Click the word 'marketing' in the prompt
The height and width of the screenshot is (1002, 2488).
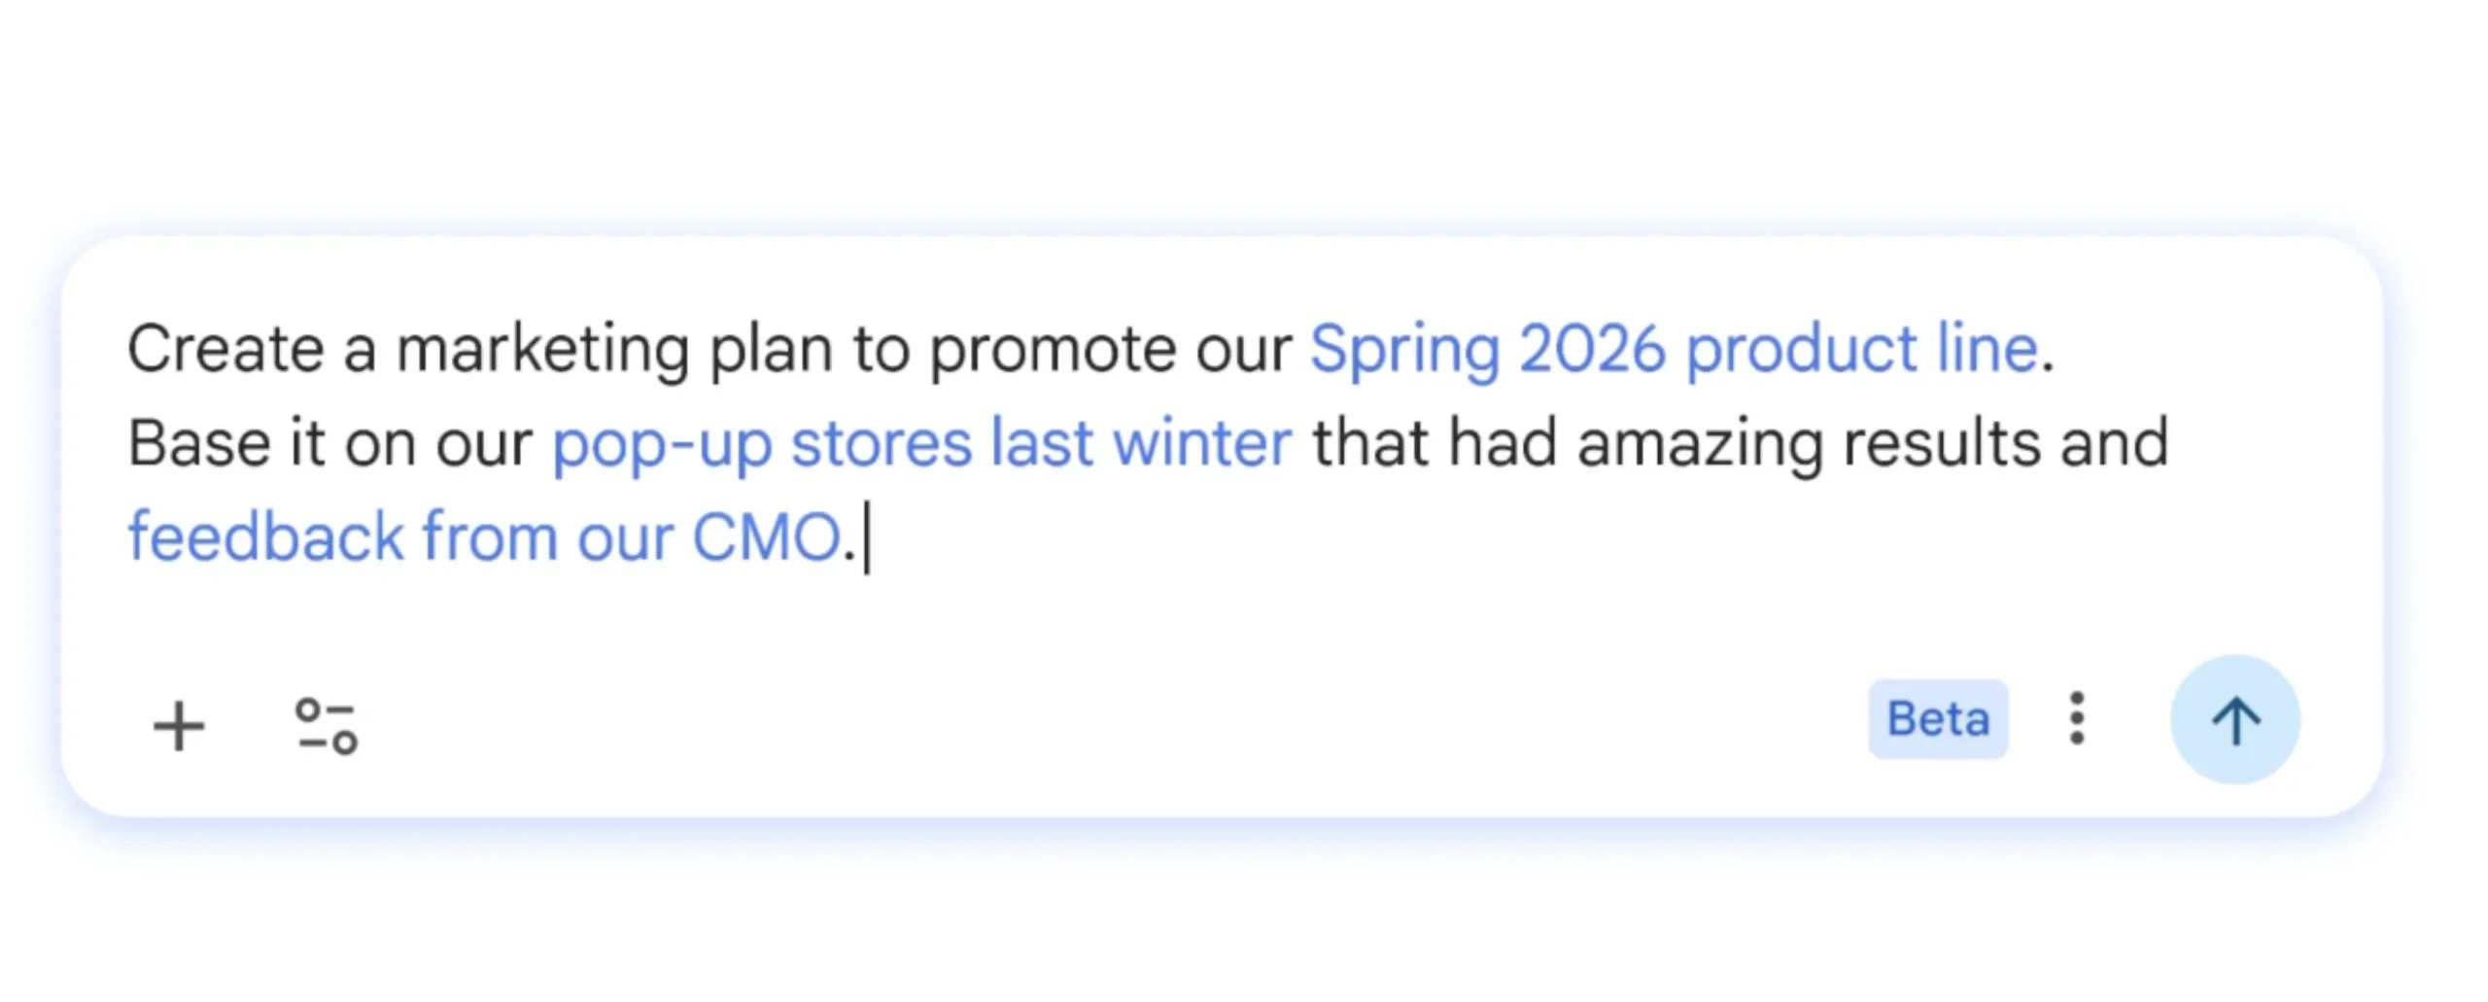coord(542,350)
